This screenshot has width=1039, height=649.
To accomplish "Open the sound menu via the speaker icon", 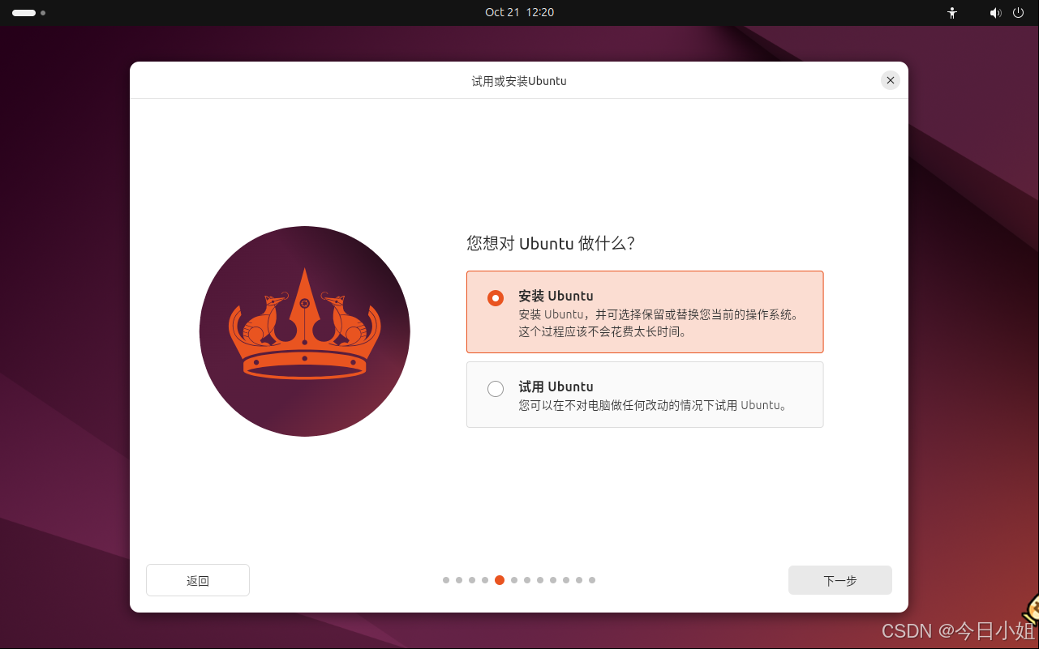I will (x=995, y=13).
